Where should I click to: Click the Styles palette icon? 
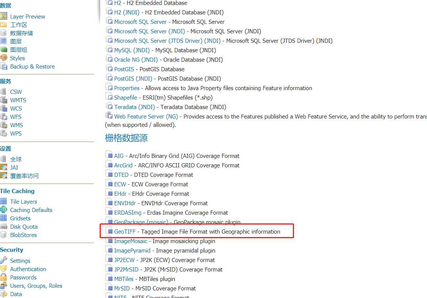coord(3,58)
